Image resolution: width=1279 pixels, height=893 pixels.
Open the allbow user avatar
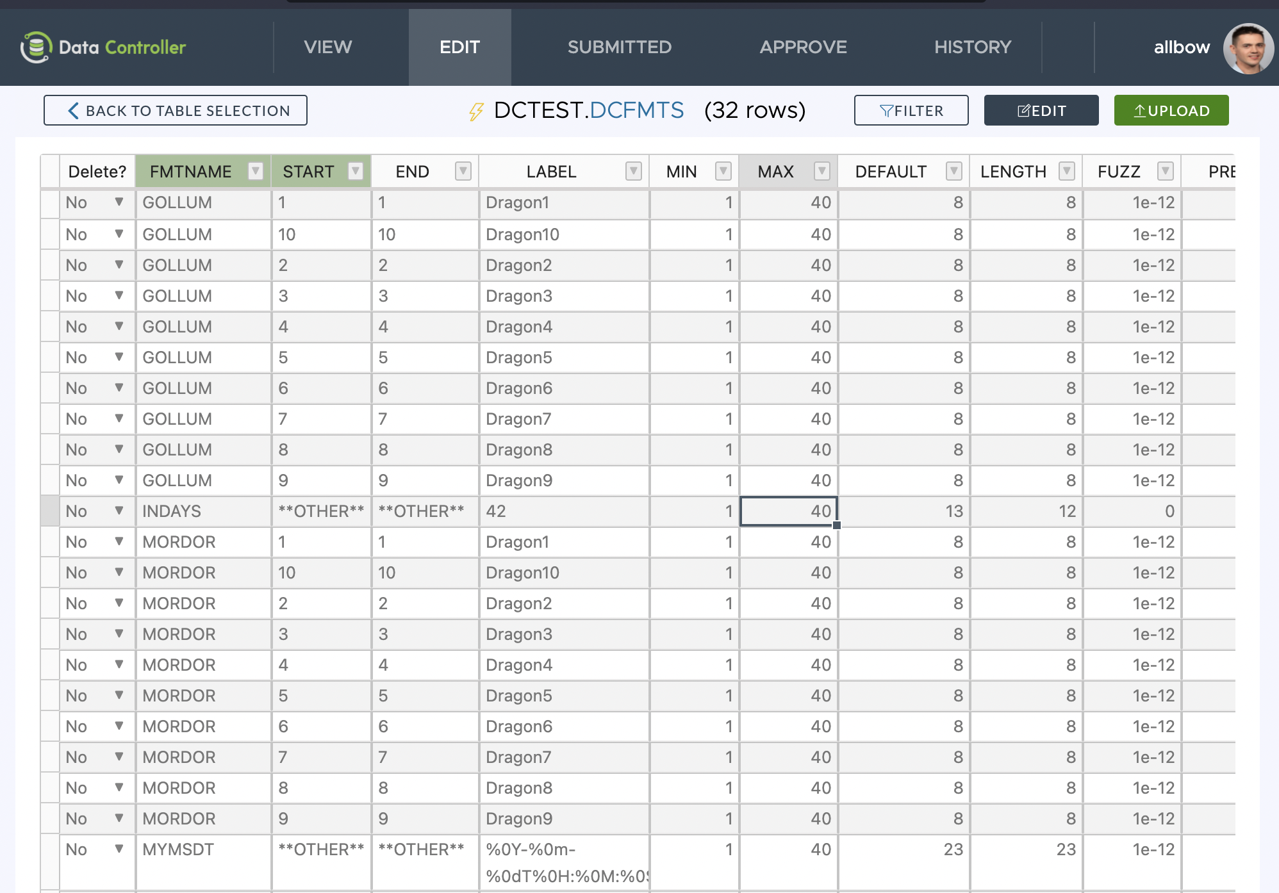[1248, 48]
